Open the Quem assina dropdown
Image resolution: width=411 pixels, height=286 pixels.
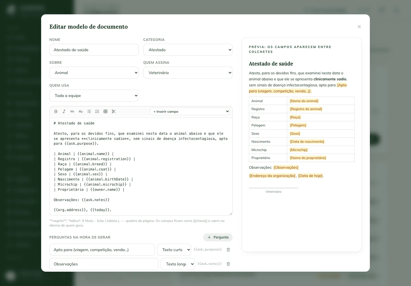188,73
